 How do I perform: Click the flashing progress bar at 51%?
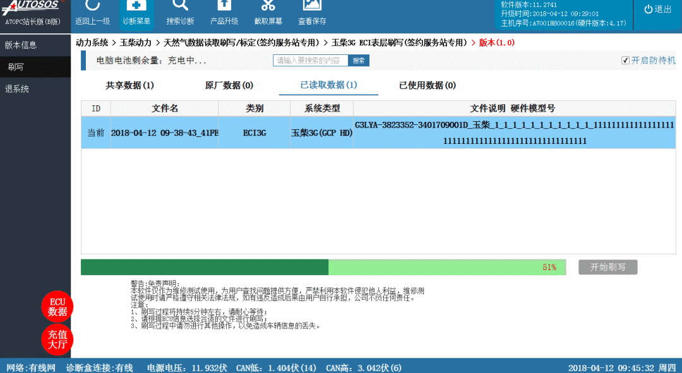(323, 267)
